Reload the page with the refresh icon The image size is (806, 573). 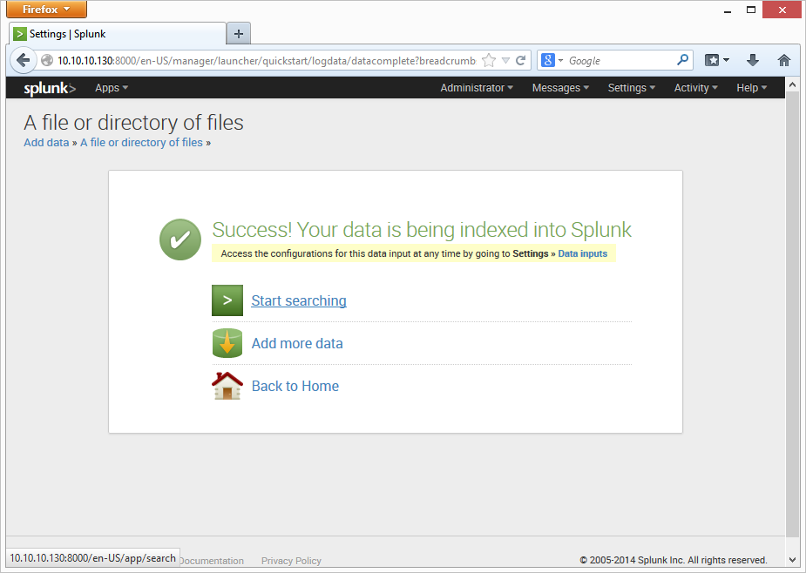pyautogui.click(x=521, y=61)
